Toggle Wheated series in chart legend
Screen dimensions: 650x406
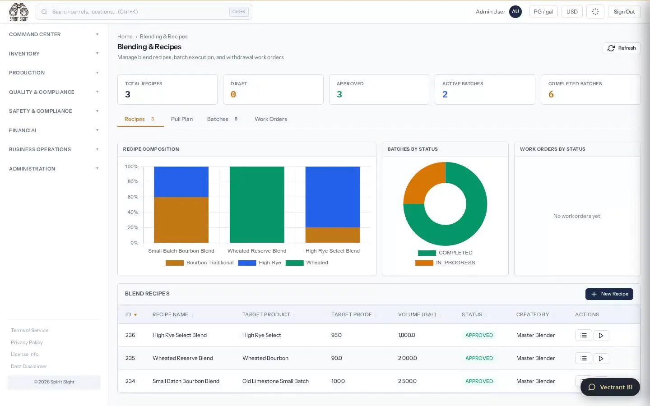pyautogui.click(x=307, y=263)
